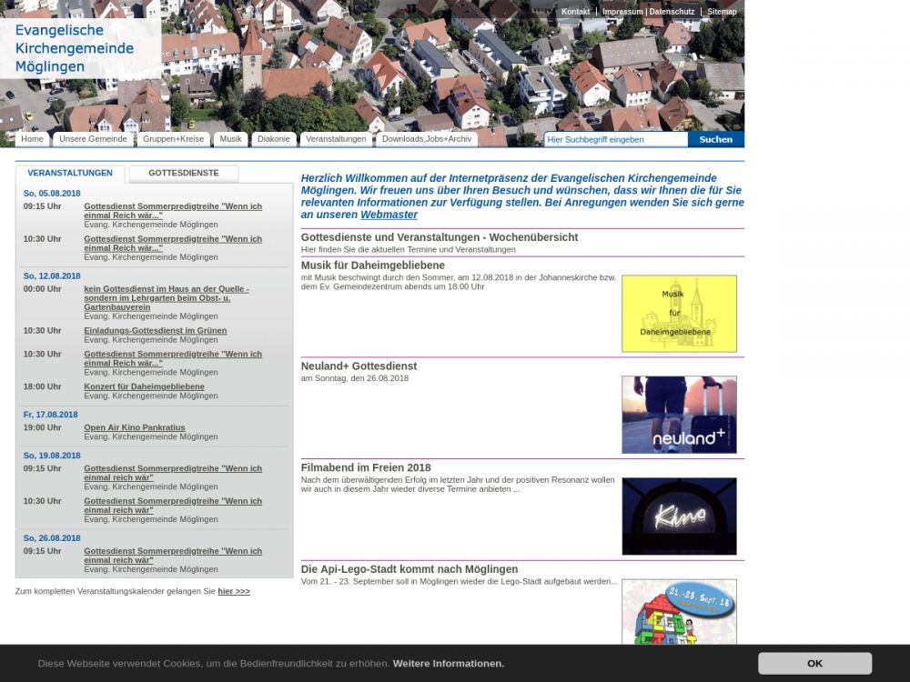Switch to the Gottesdienste tab
The width and height of the screenshot is (910, 682).
pyautogui.click(x=184, y=173)
